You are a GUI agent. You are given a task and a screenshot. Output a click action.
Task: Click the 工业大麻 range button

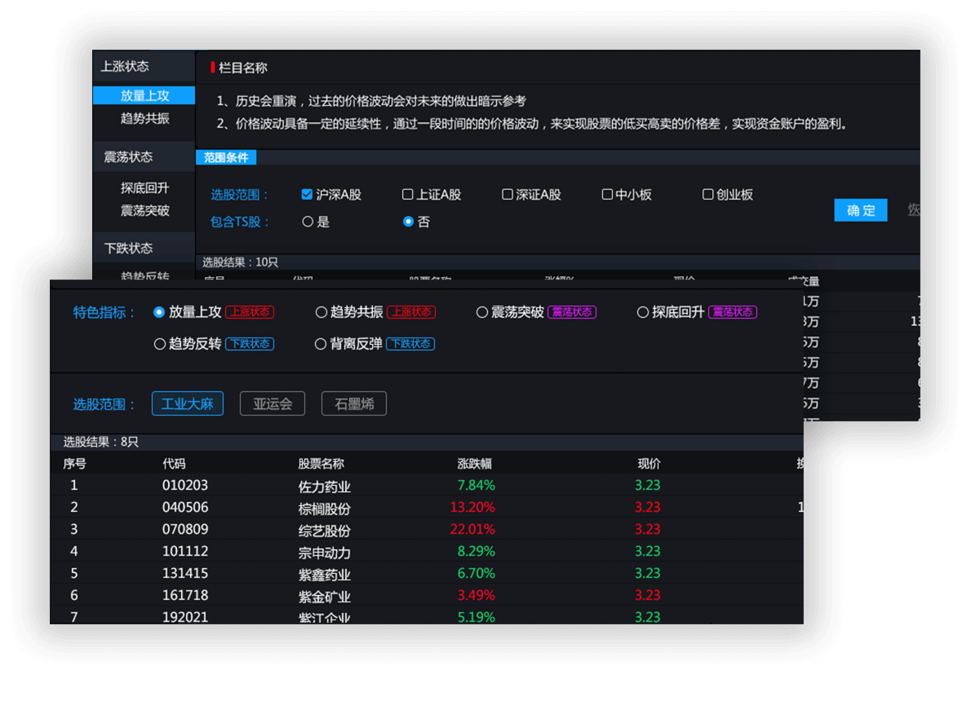pos(188,403)
